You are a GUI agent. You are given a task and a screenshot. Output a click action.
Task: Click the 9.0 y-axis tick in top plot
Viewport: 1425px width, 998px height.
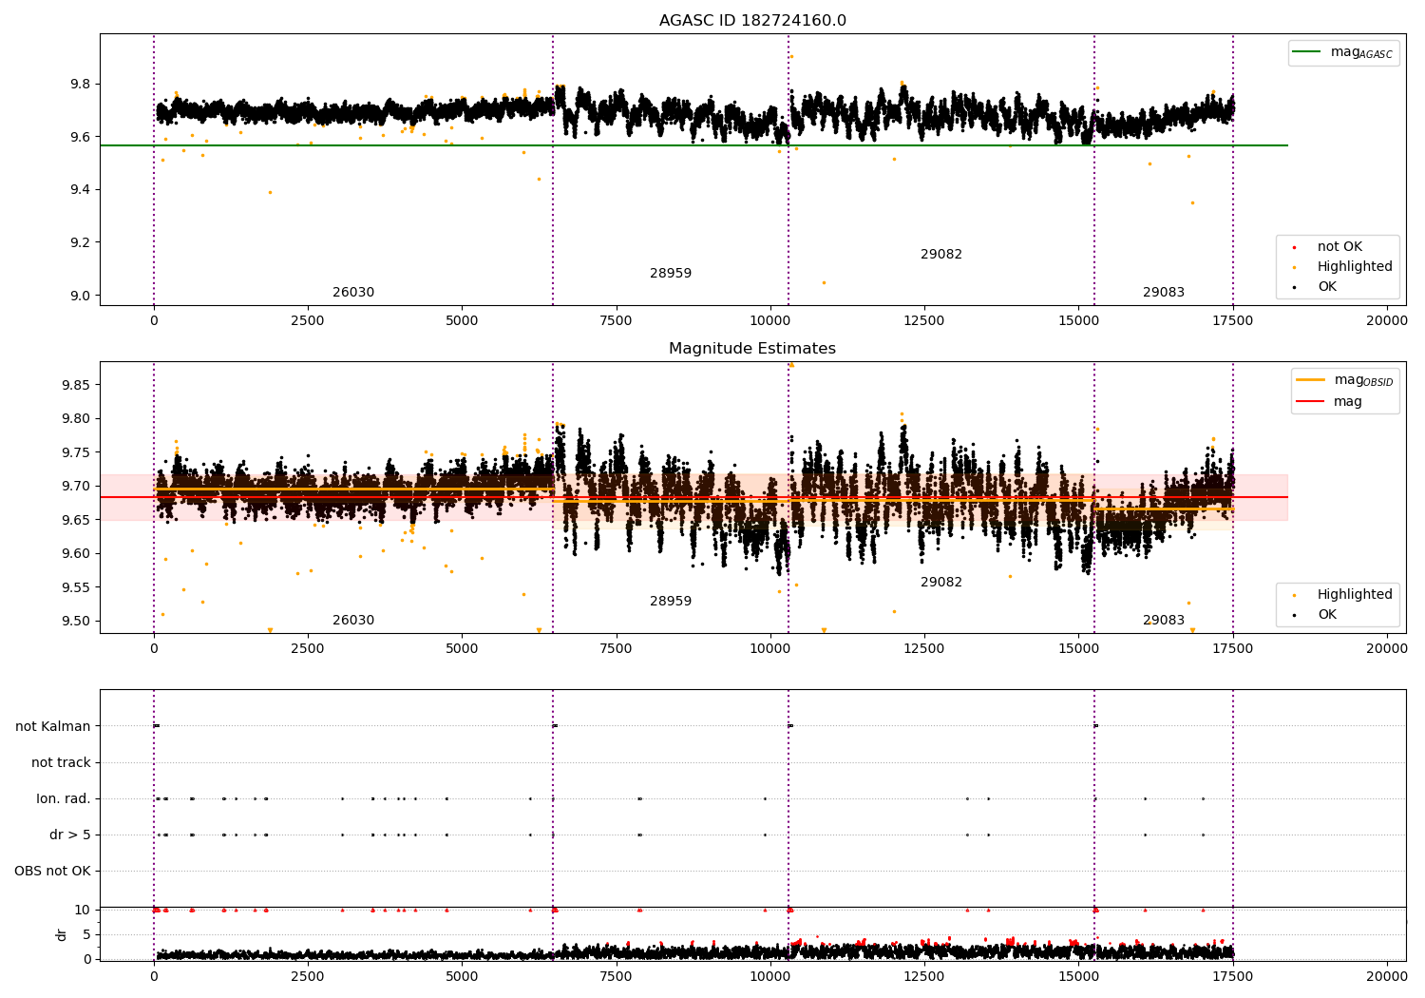pos(81,296)
